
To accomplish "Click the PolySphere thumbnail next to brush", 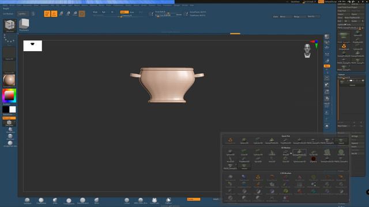I will [24, 25].
